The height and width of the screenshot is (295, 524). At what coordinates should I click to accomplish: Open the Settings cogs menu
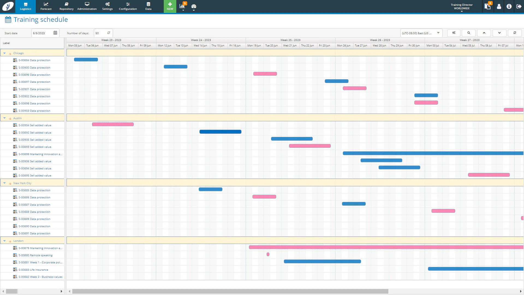pyautogui.click(x=107, y=6)
